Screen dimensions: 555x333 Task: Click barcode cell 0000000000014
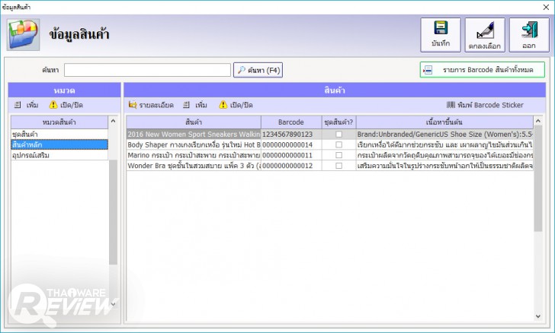tap(291, 144)
